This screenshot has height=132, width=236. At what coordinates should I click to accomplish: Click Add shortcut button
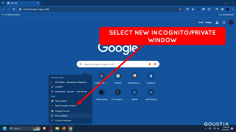pyautogui.click(x=151, y=95)
